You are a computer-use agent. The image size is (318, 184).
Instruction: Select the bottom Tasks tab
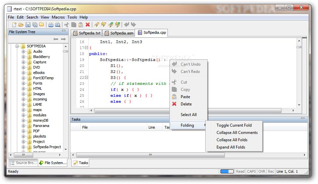tap(81, 163)
